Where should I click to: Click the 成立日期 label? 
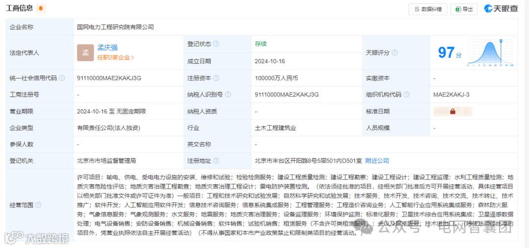[x=199, y=61]
